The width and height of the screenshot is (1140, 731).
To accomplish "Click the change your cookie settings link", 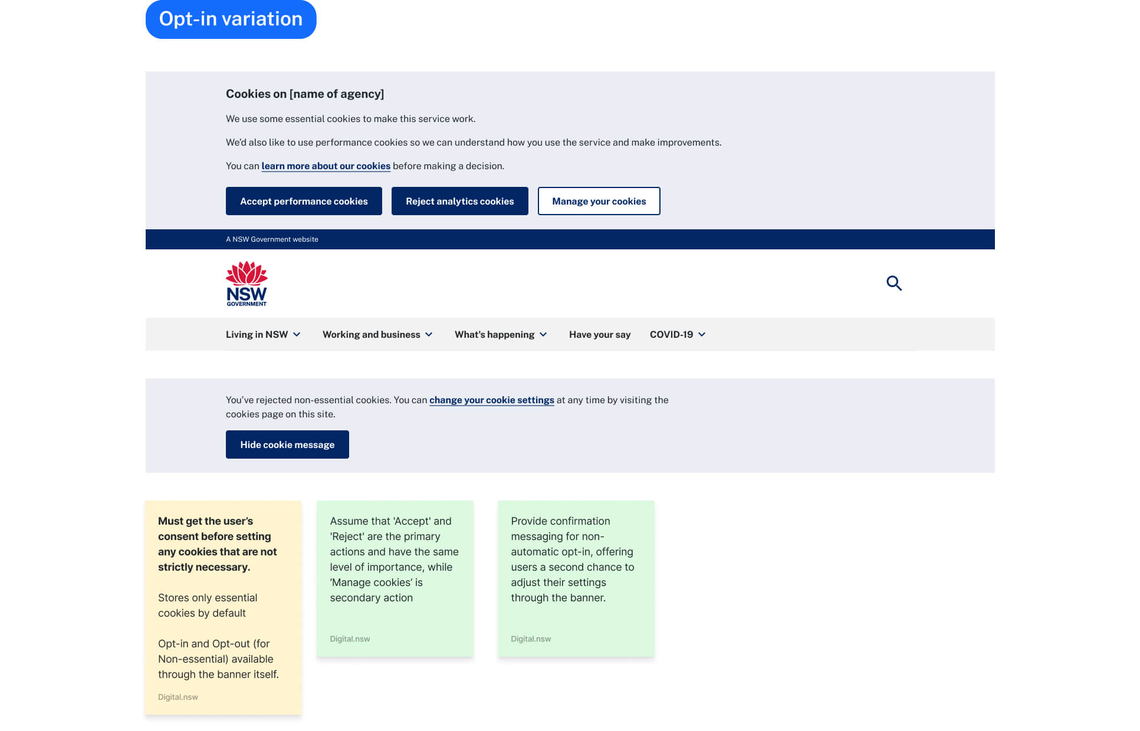I will pyautogui.click(x=492, y=400).
